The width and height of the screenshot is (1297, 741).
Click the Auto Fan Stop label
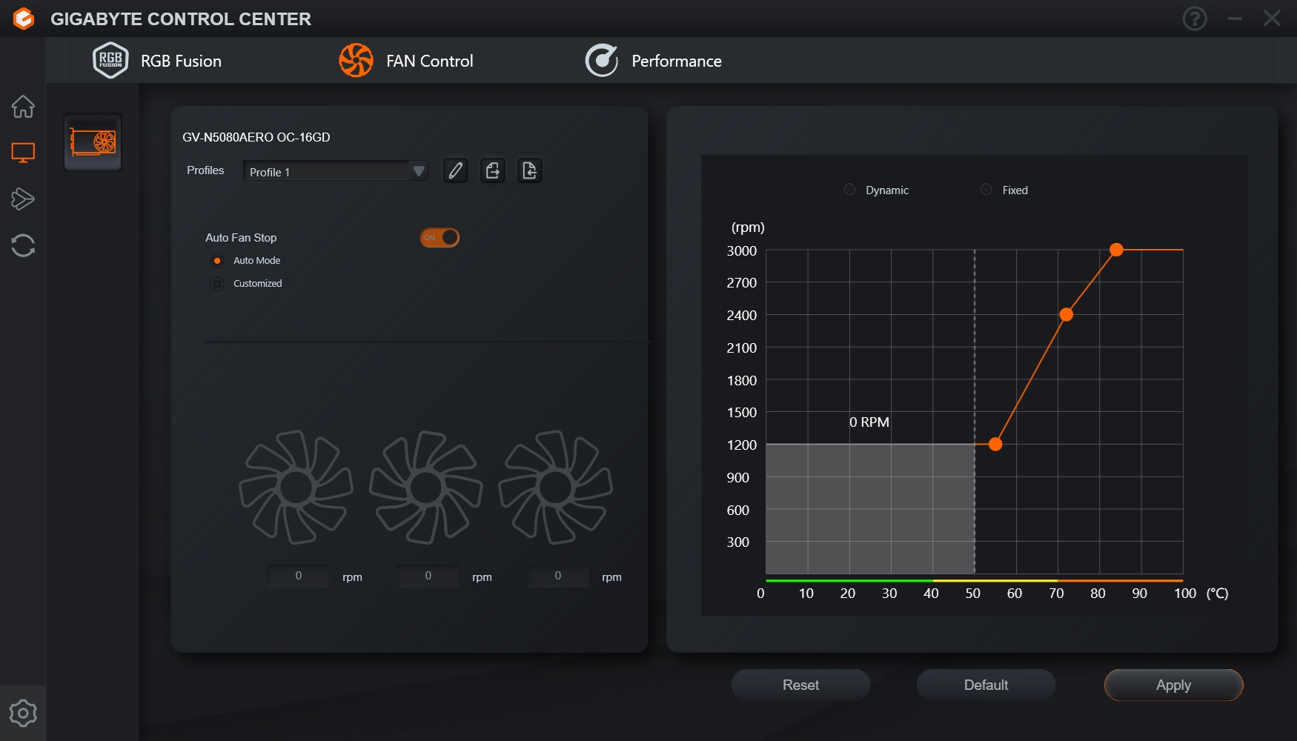(x=241, y=238)
